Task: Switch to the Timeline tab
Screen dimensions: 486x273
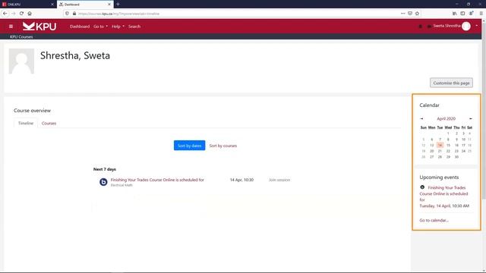Action: click(26, 123)
